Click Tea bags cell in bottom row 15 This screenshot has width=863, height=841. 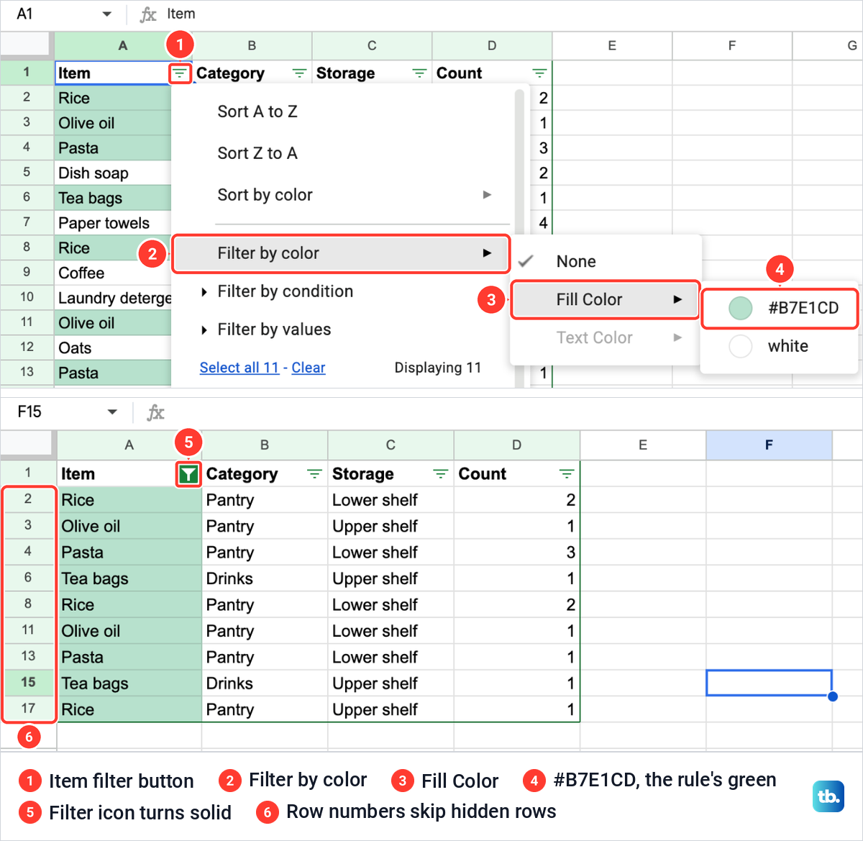[x=129, y=683]
